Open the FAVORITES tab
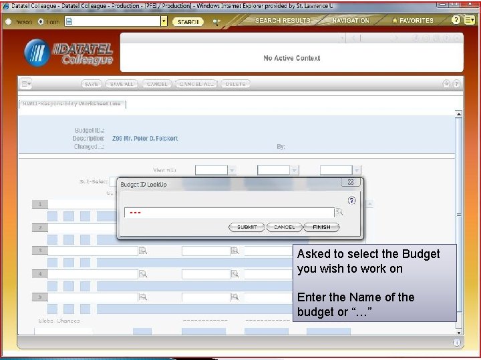This screenshot has height=360, width=481. [x=413, y=21]
